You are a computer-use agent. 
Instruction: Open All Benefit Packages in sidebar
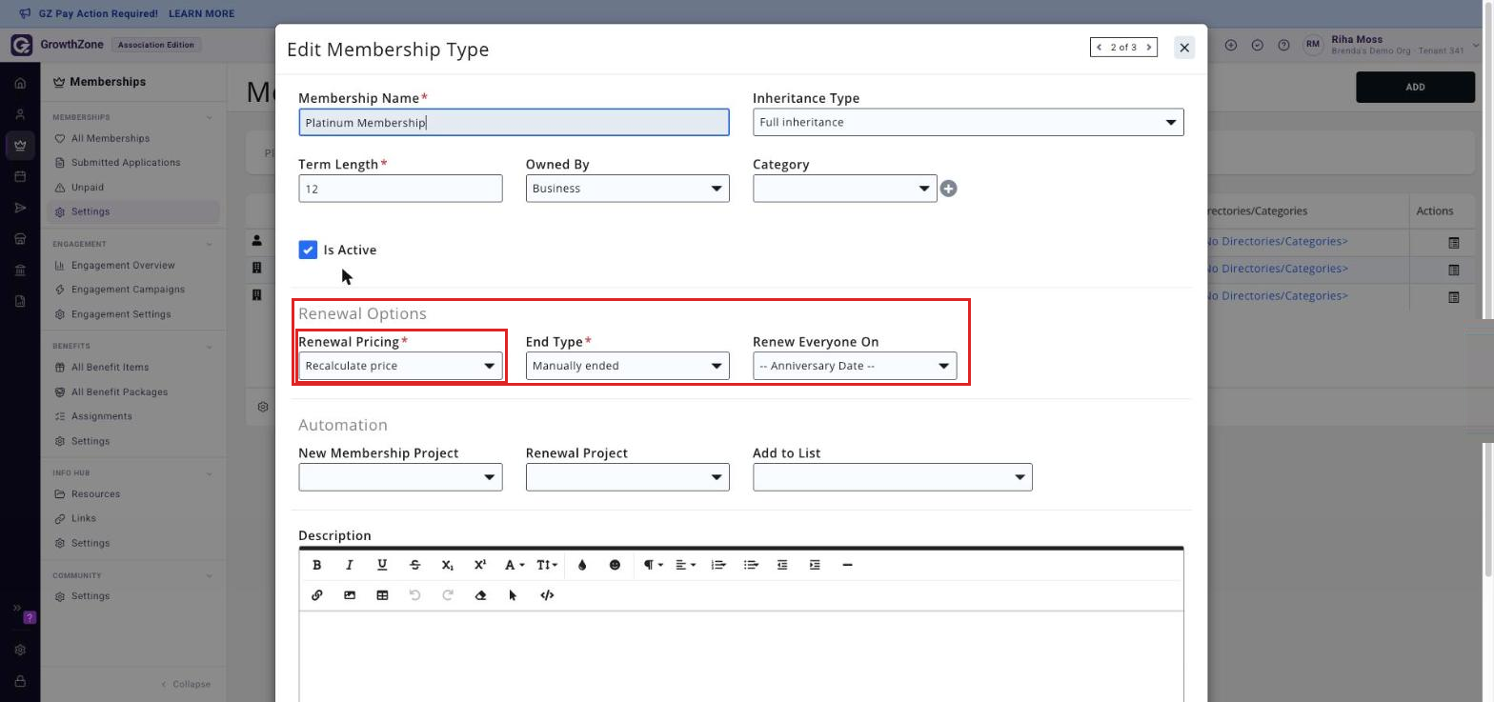119,392
